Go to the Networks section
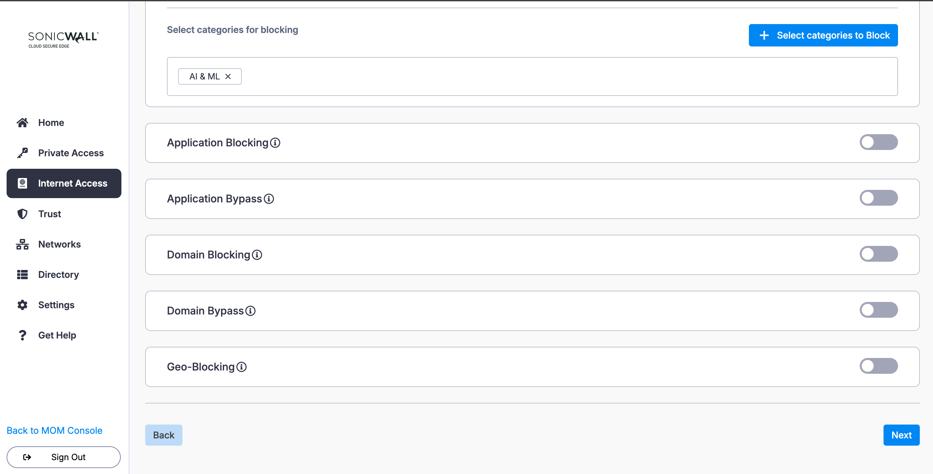This screenshot has width=933, height=474. (59, 244)
